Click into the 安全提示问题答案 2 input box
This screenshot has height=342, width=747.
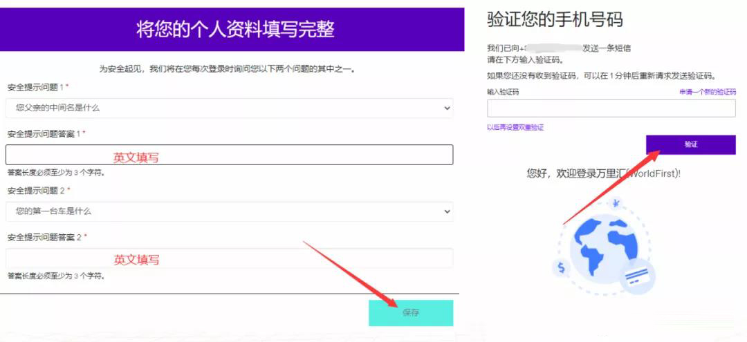click(229, 258)
